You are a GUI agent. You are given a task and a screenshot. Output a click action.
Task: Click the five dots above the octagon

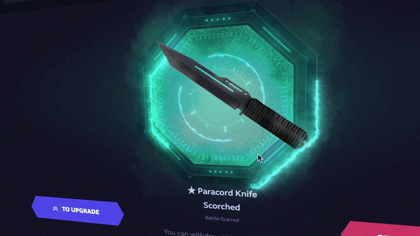(216, 20)
